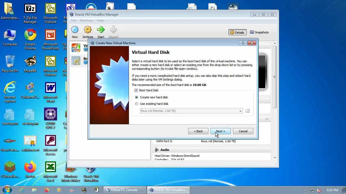The width and height of the screenshot is (346, 194).
Task: Select the Microsoft Excel desktop icon
Action: (50, 172)
